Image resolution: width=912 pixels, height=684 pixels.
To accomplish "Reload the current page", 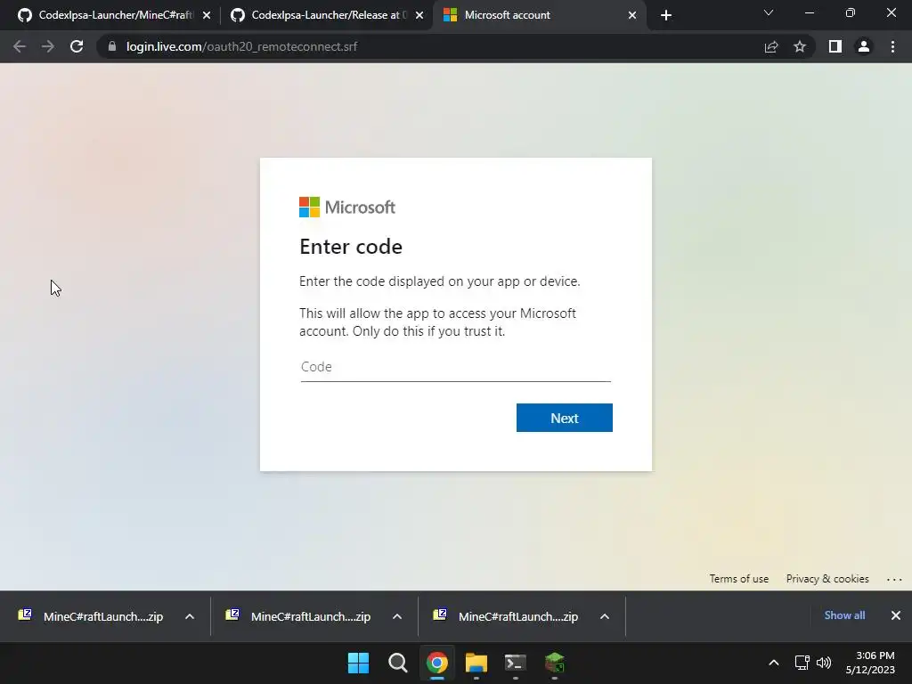I will click(77, 46).
